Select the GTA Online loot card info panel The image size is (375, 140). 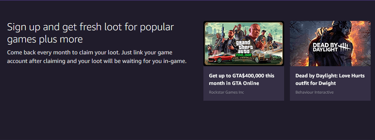click(x=244, y=83)
